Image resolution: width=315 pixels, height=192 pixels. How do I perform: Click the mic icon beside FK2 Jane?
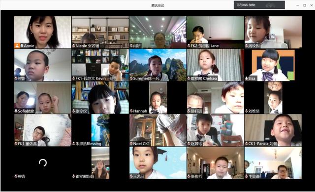click(x=189, y=46)
